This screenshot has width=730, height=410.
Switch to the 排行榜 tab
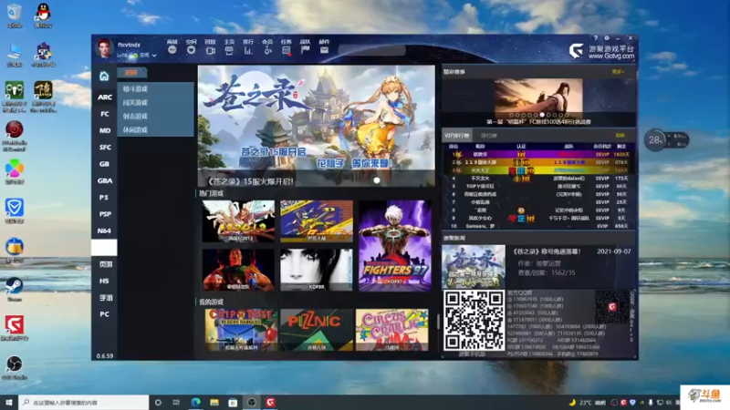click(x=488, y=136)
